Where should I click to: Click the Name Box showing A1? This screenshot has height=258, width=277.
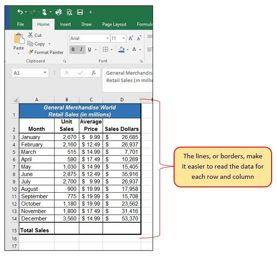click(x=28, y=73)
